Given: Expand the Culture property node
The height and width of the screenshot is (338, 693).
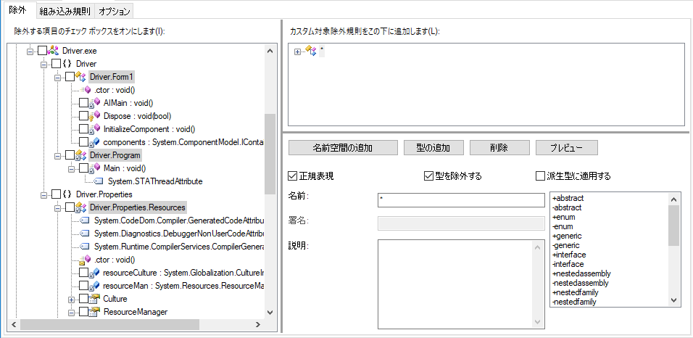Looking at the screenshot, I should click(71, 299).
